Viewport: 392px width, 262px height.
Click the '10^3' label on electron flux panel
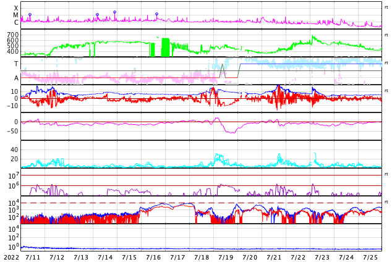(13, 210)
